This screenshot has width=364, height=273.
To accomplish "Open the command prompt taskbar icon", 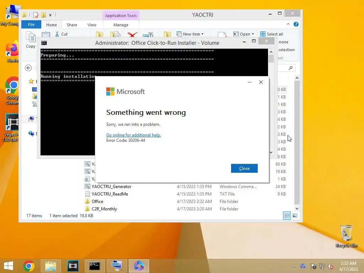I will point(95,266).
